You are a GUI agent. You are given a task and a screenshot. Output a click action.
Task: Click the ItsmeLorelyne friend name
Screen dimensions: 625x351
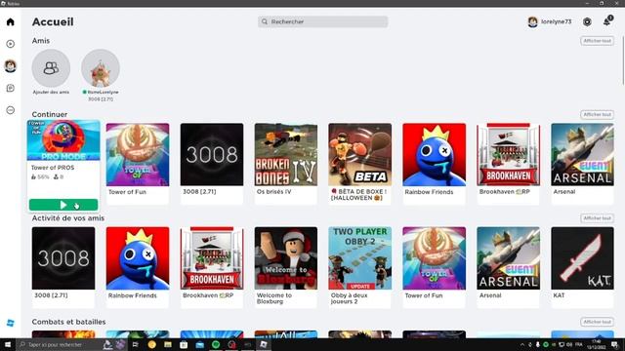[x=103, y=92]
